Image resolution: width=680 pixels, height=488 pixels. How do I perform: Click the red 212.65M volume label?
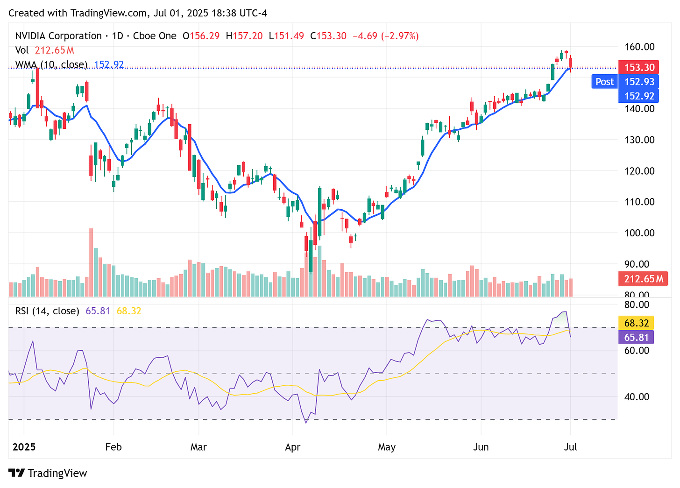coord(643,279)
